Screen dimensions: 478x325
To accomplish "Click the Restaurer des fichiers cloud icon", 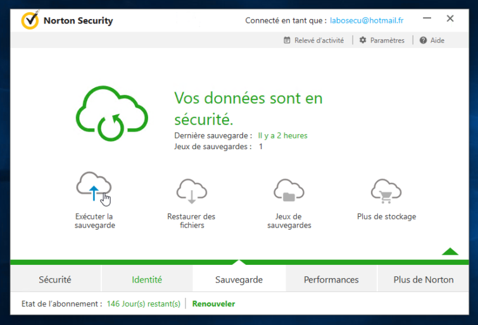I will (192, 191).
